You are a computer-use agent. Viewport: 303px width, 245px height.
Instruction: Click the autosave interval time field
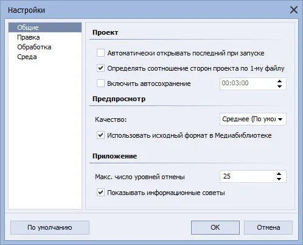click(x=247, y=83)
